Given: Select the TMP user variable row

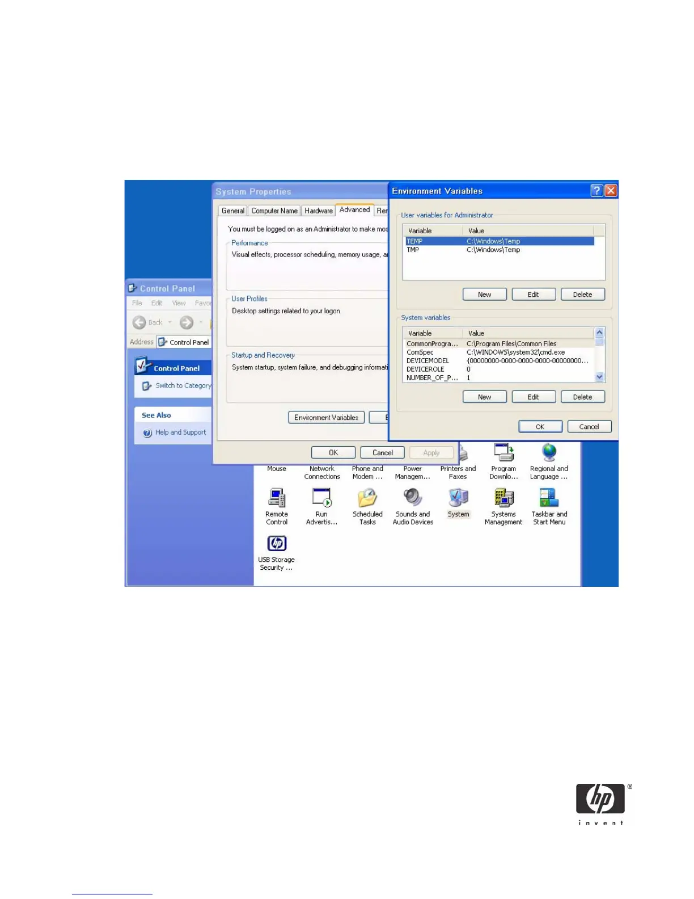Looking at the screenshot, I should [499, 250].
